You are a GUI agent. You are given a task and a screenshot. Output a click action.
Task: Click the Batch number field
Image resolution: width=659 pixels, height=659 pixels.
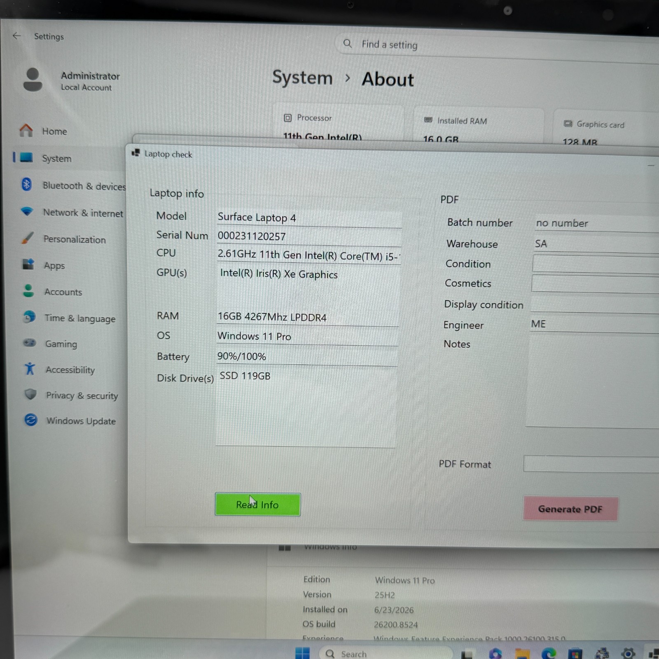click(x=596, y=223)
